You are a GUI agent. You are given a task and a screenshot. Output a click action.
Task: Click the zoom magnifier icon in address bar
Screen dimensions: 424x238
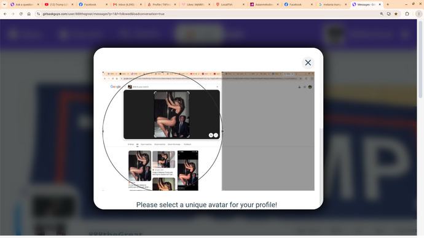382,13
